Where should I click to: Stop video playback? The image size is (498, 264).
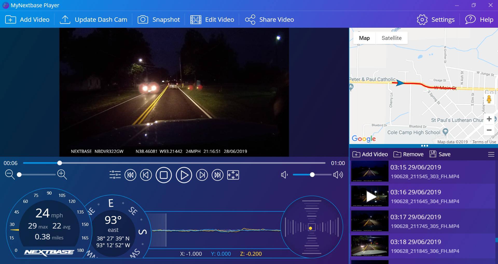point(164,175)
